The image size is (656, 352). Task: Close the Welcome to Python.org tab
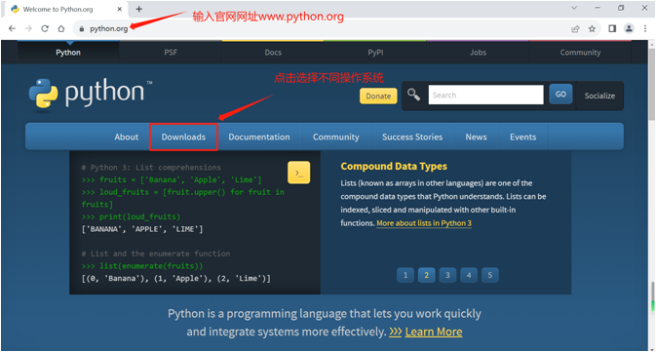coord(119,9)
